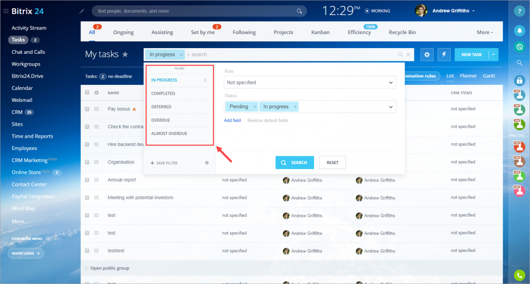
Task: Check the Check the contract task checkbox
Action: [x=87, y=127]
